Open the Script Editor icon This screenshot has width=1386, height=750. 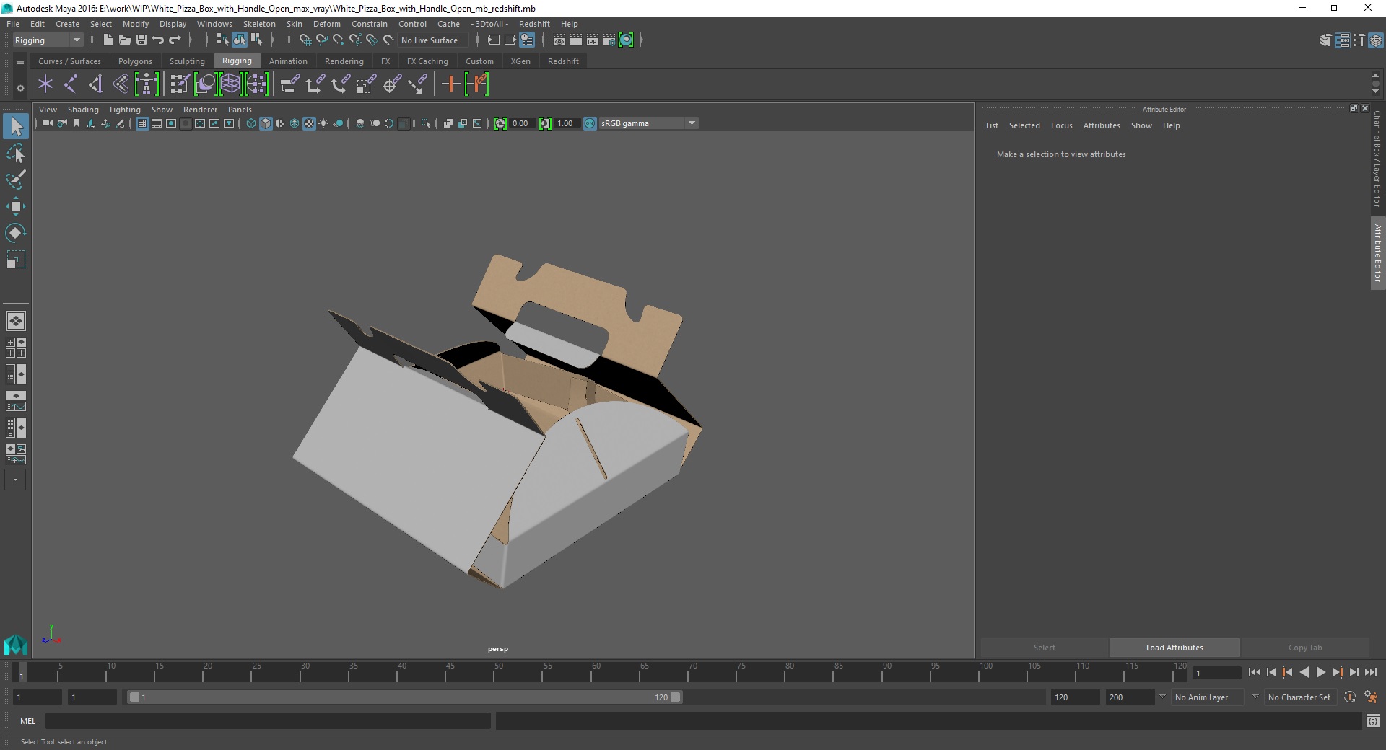pos(1373,720)
